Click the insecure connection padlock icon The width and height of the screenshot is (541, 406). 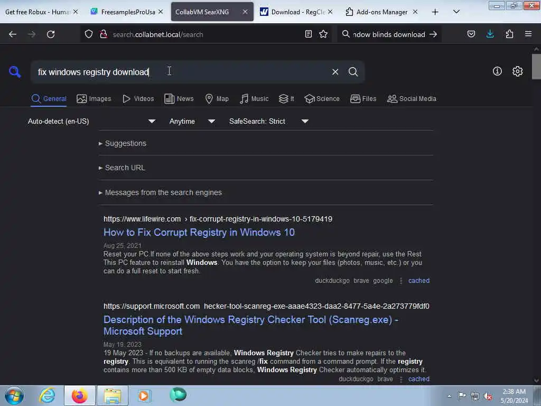104,34
